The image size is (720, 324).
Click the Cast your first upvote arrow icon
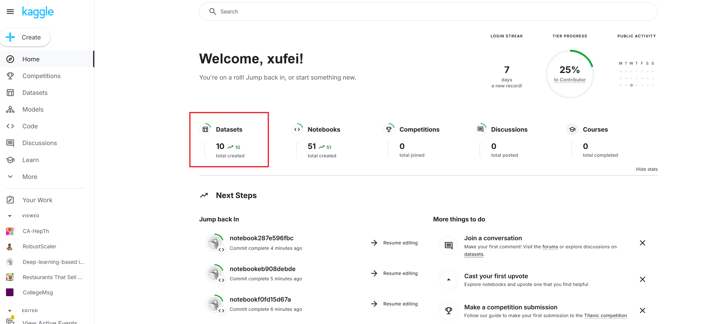tap(448, 280)
